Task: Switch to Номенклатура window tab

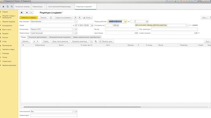Action: 39,7
